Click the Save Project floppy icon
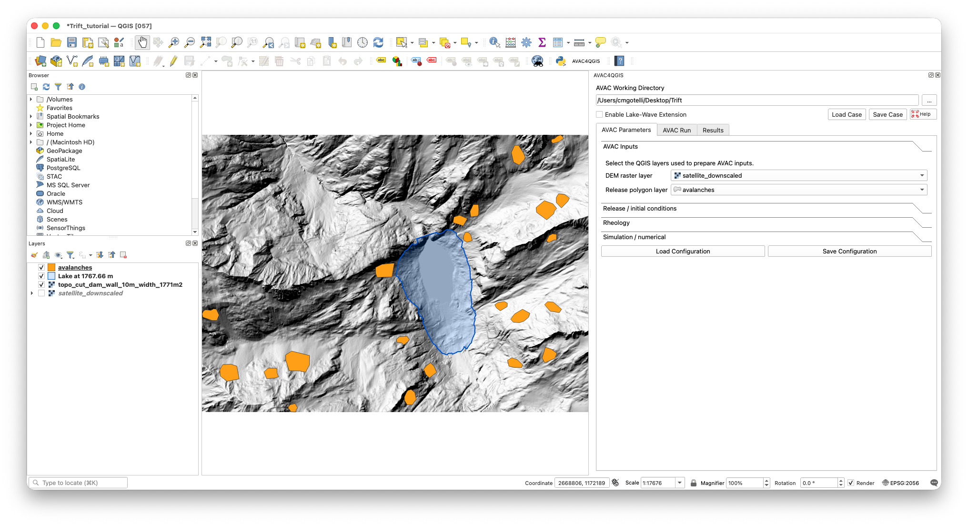Image resolution: width=968 pixels, height=525 pixels. [72, 42]
